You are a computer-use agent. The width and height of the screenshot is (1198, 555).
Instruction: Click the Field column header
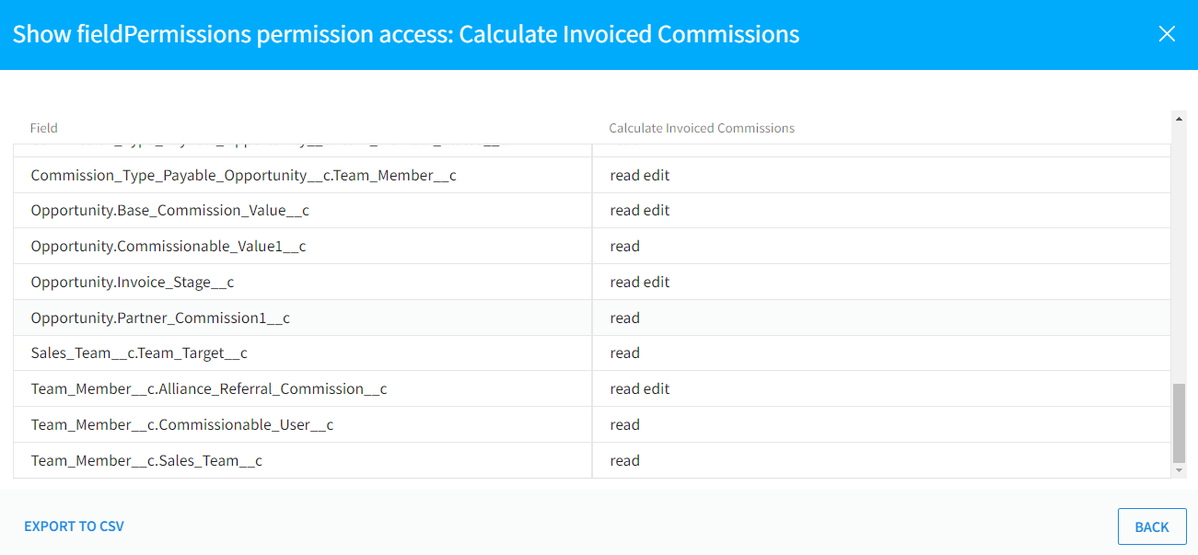tap(44, 128)
